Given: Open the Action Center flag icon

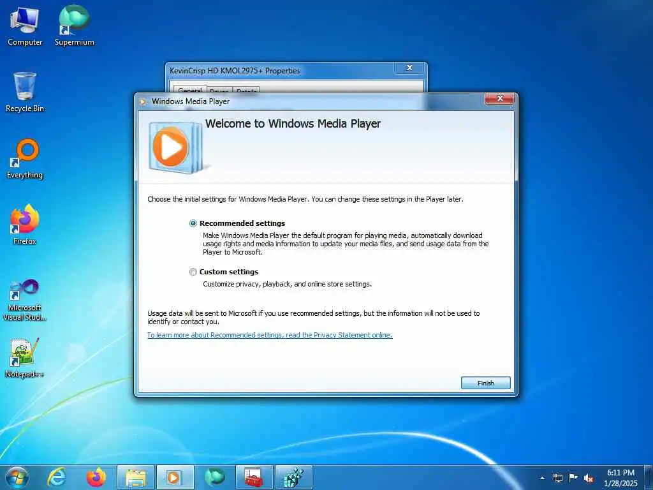Looking at the screenshot, I should point(573,477).
